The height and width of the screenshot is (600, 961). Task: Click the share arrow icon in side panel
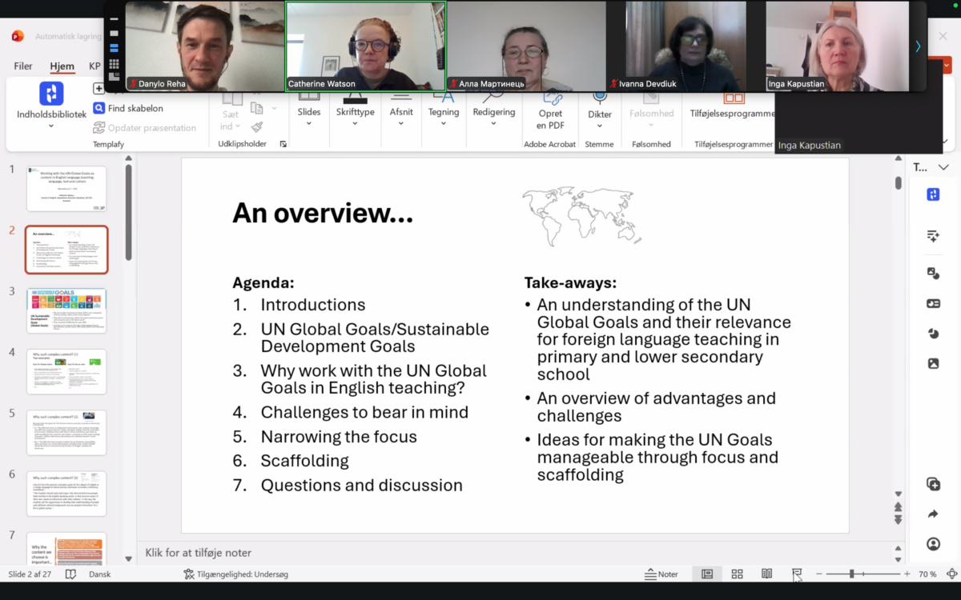tap(933, 514)
